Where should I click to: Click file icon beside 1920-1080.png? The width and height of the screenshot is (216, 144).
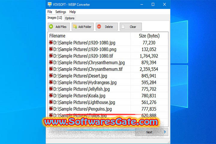pyautogui.click(x=51, y=49)
